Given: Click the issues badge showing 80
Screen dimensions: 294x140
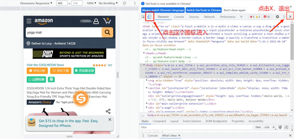Looking at the screenshot, I should tap(267, 17).
